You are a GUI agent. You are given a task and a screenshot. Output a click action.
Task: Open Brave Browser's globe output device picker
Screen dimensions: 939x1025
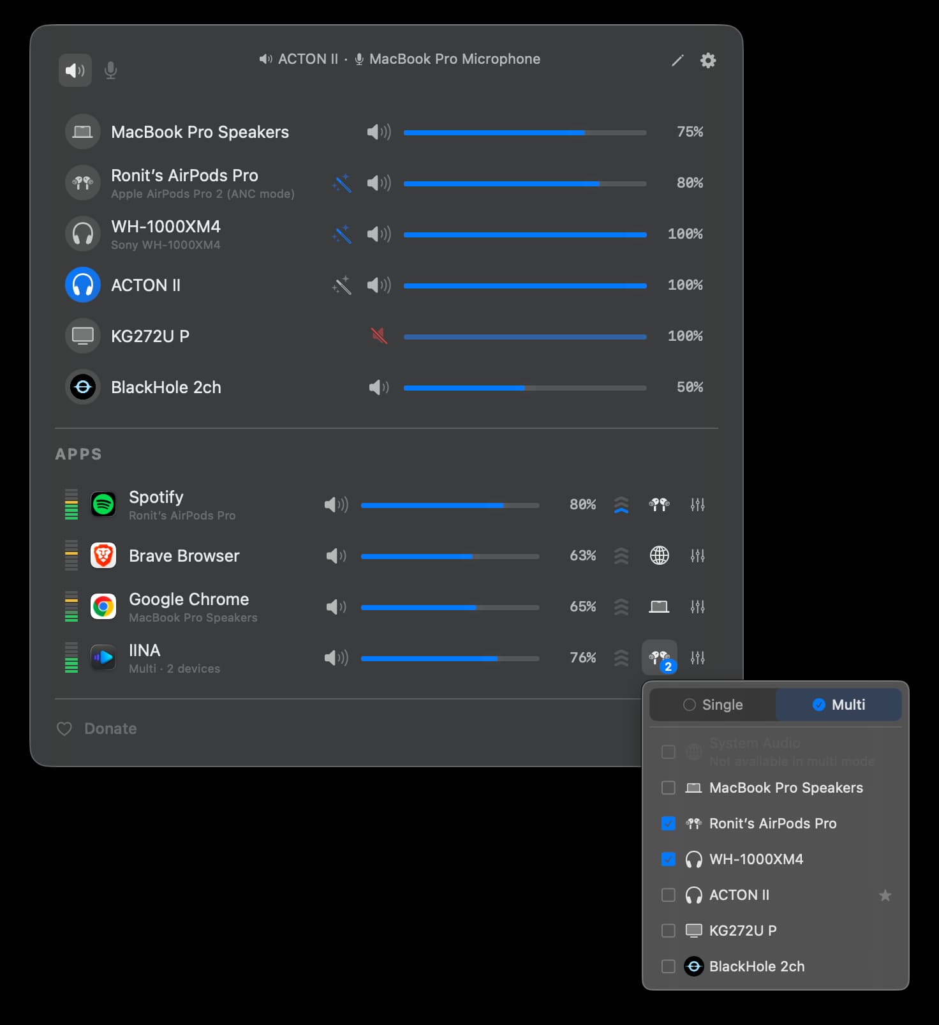(x=659, y=555)
